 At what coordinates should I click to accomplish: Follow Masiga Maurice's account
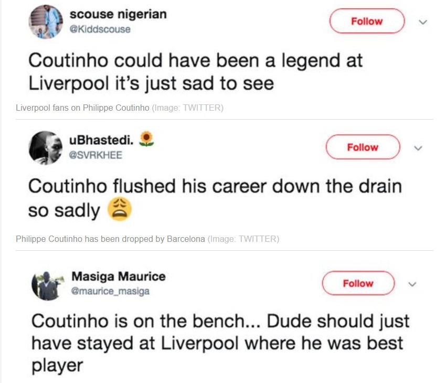358,283
